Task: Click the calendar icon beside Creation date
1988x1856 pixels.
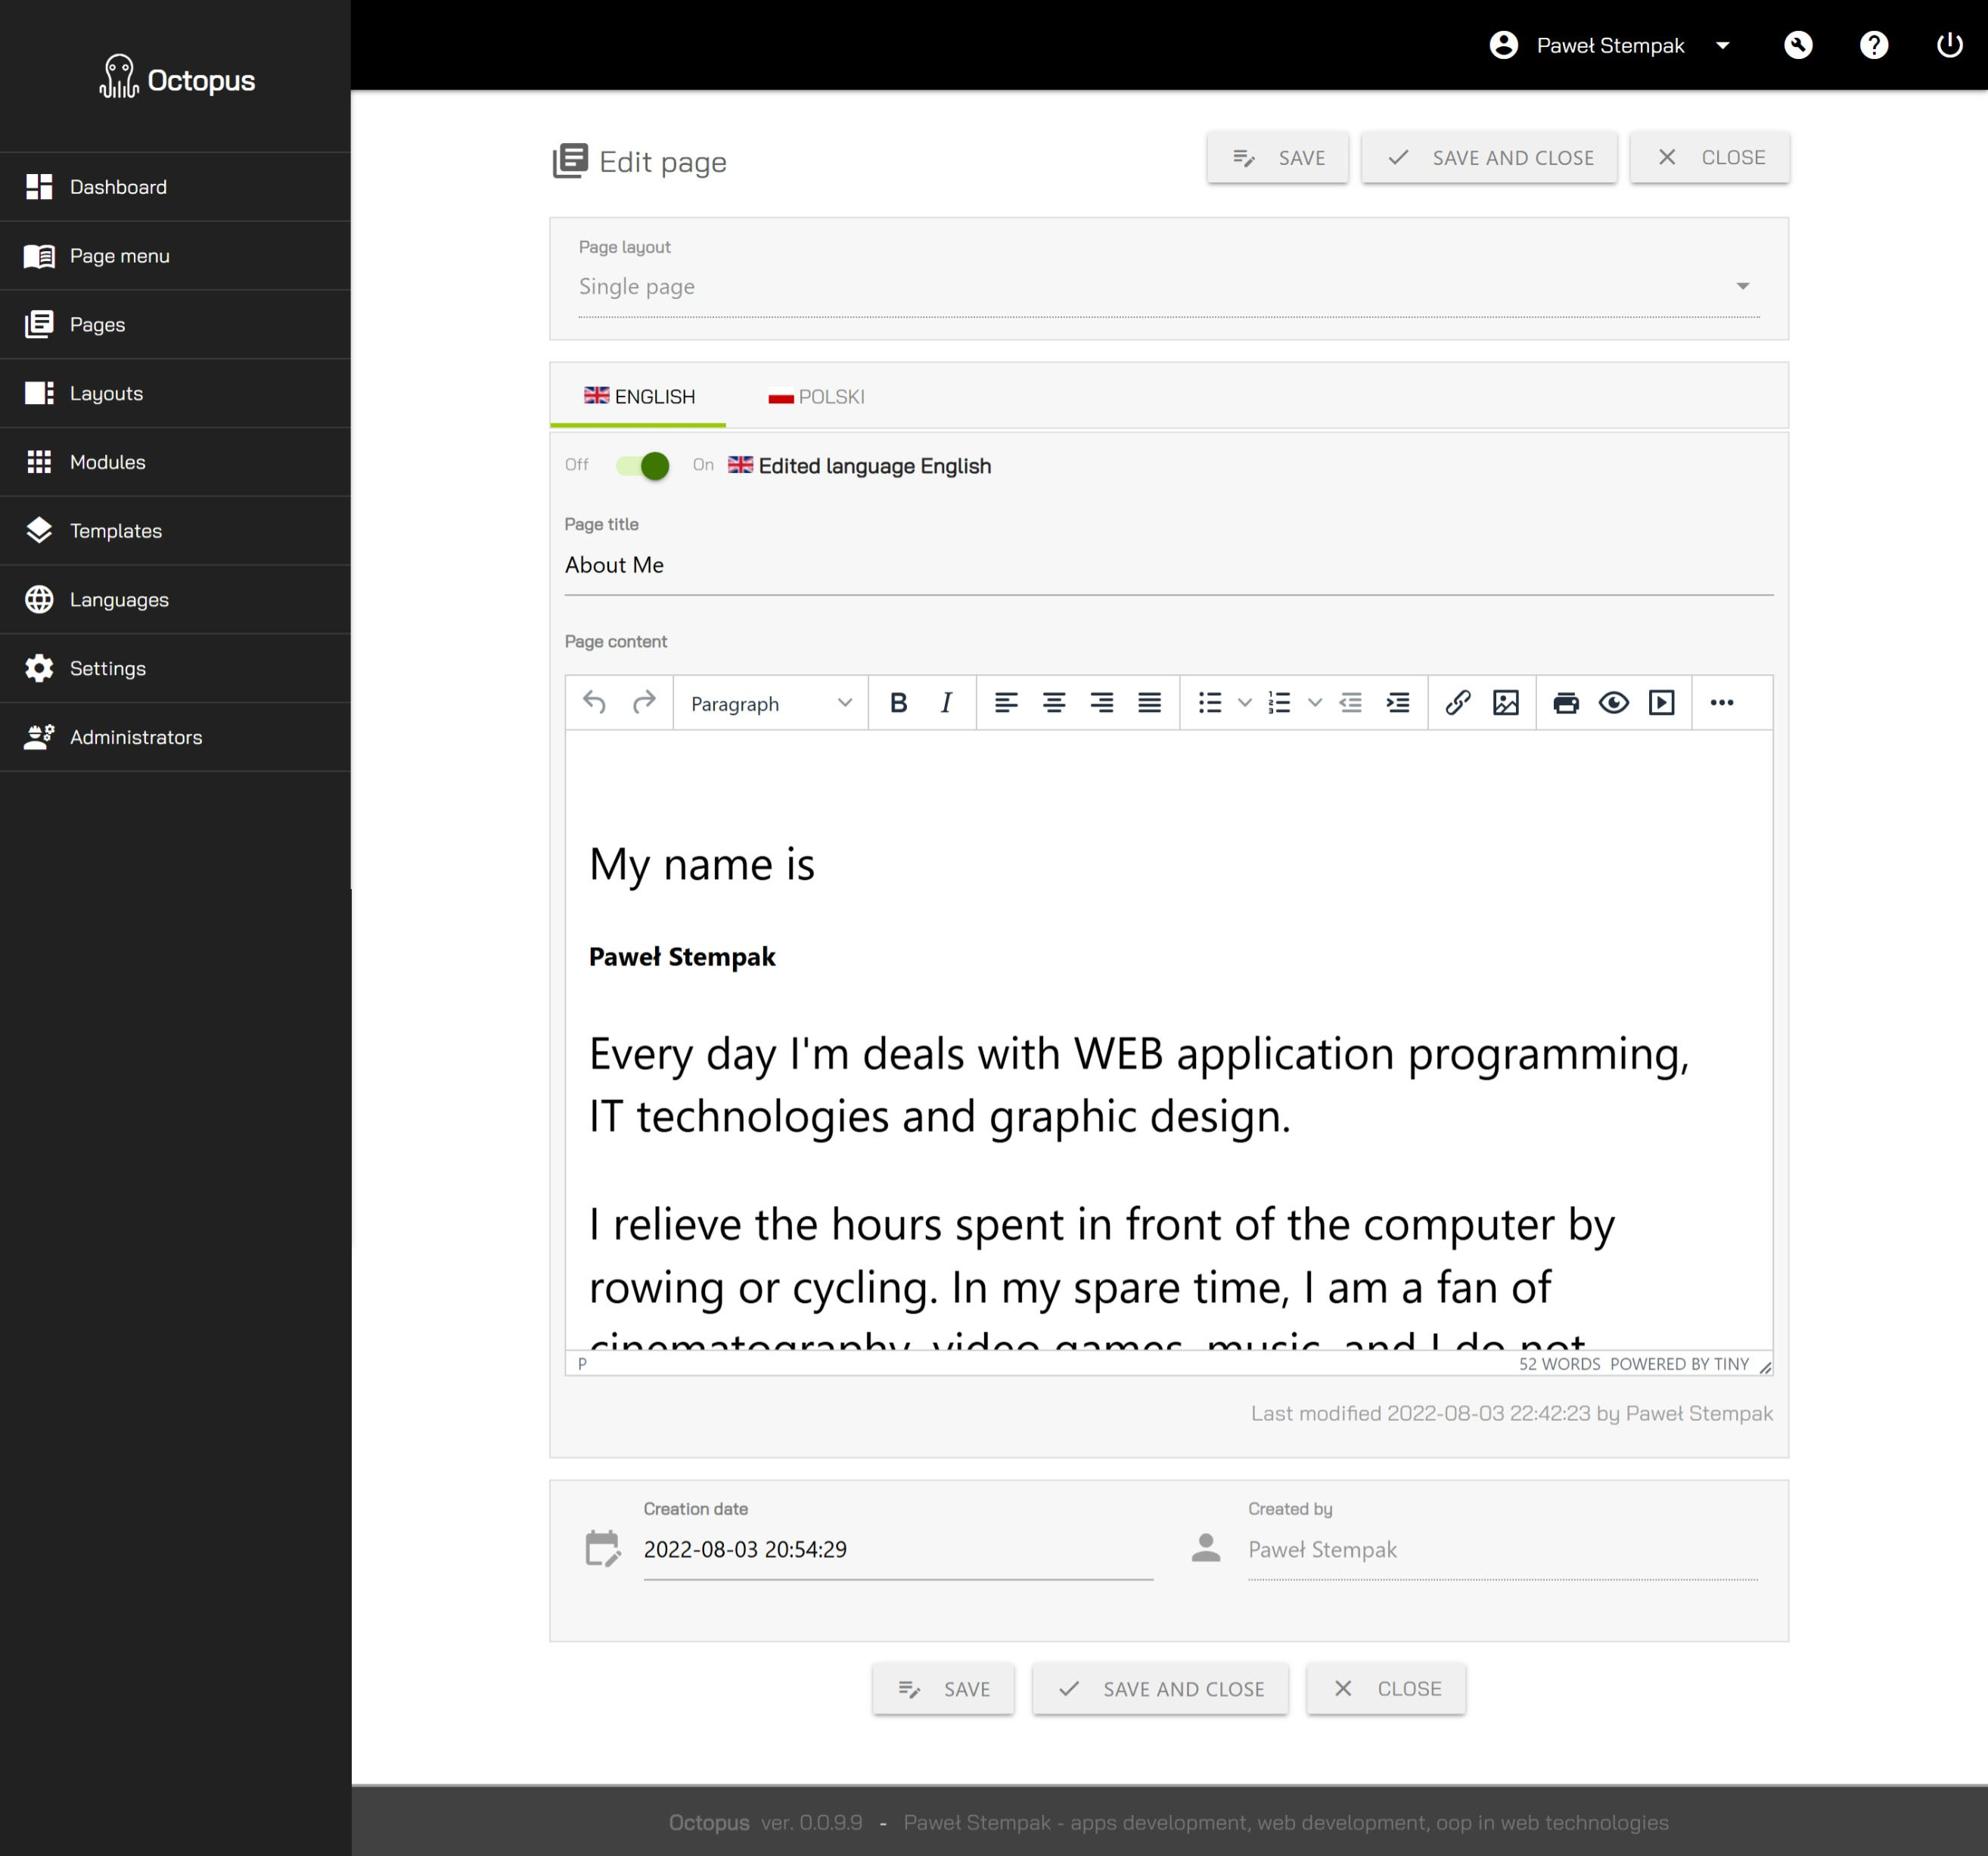Action: [x=603, y=1548]
